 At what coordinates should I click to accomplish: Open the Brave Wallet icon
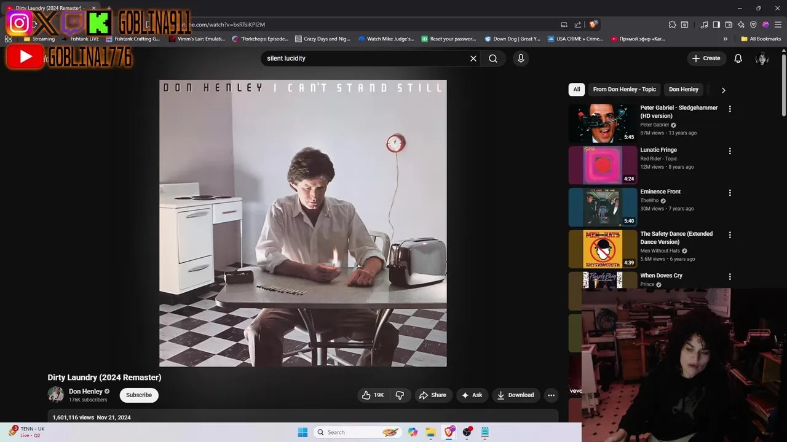click(x=729, y=25)
